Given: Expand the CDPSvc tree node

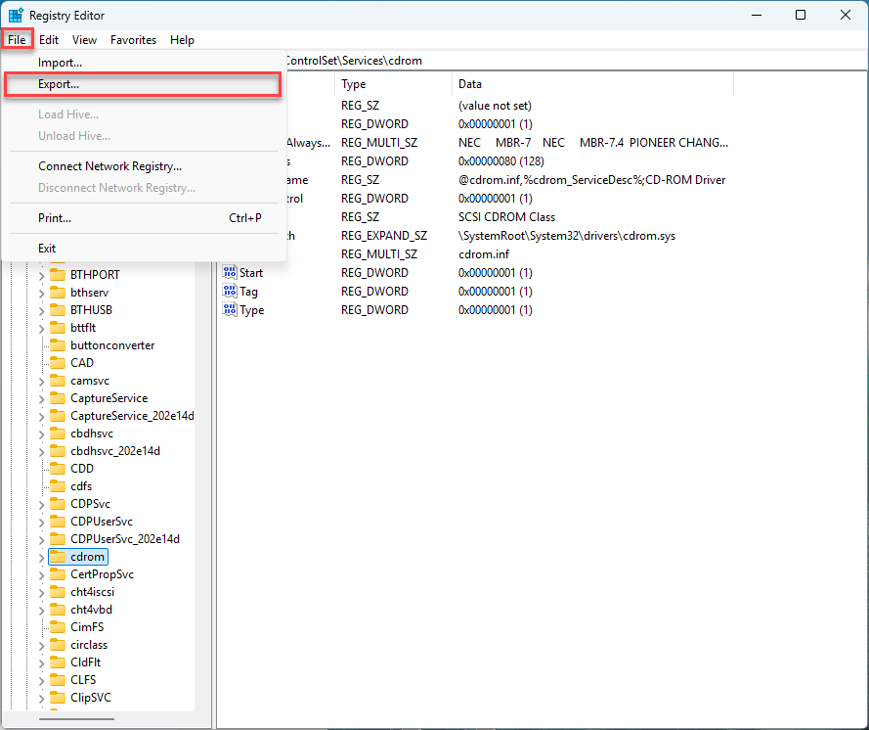Looking at the screenshot, I should 41,504.
